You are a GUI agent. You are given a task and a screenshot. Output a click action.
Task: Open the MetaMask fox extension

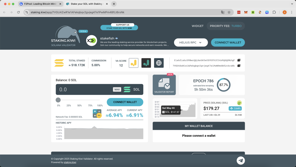[x=246, y=12]
